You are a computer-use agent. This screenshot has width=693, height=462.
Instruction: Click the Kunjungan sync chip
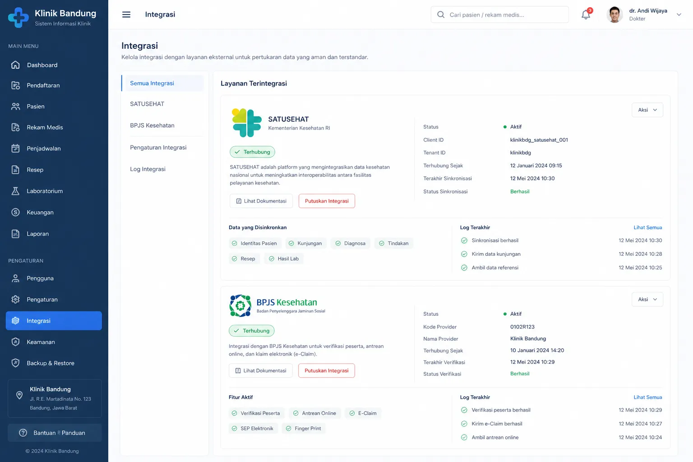click(x=306, y=243)
